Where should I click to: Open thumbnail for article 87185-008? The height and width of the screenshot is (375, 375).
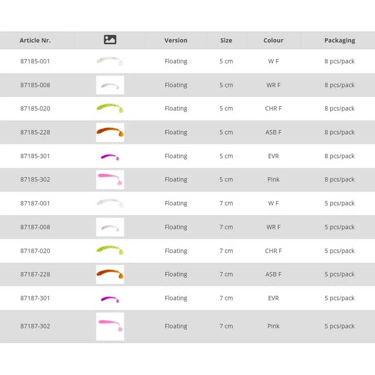110,85
